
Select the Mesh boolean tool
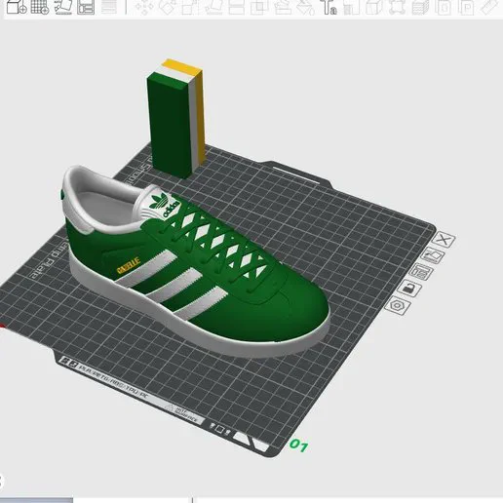click(259, 8)
